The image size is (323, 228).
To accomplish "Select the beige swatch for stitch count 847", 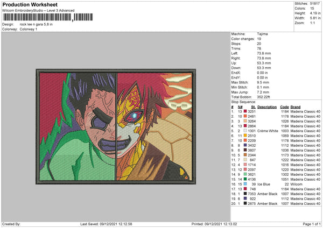I will click(x=245, y=160).
